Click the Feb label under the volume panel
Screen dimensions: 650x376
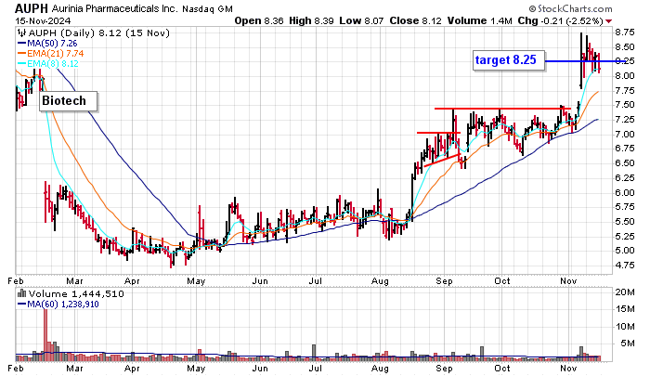pos(16,369)
